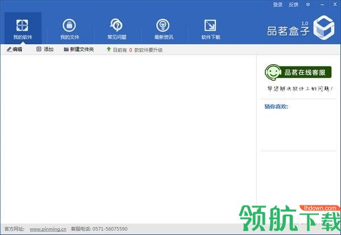
Task: Visit www.pinming.cn official website link
Action: coord(48,229)
